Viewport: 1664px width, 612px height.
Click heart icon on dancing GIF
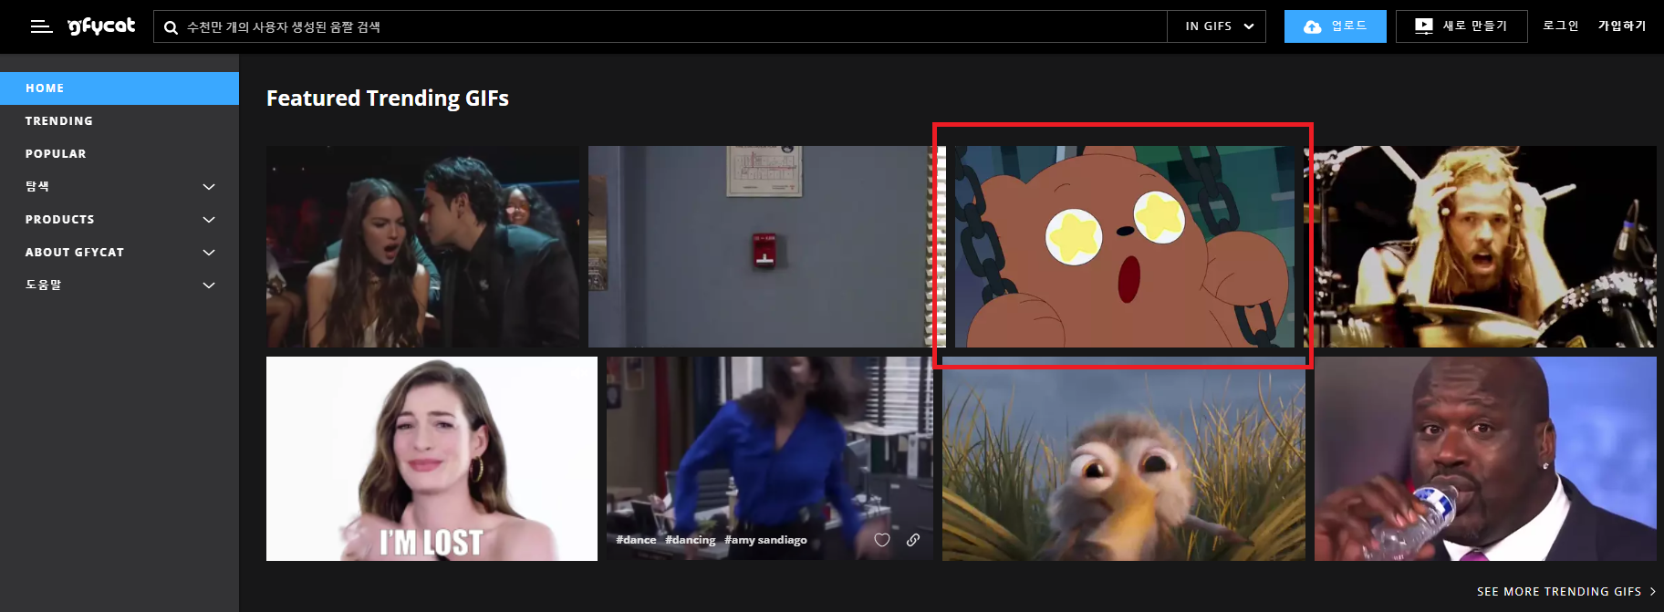[882, 540]
